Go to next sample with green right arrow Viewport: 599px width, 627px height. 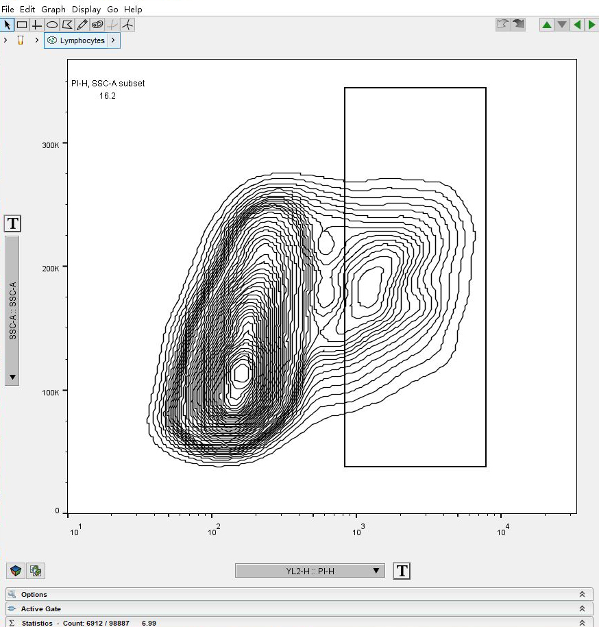click(x=591, y=25)
